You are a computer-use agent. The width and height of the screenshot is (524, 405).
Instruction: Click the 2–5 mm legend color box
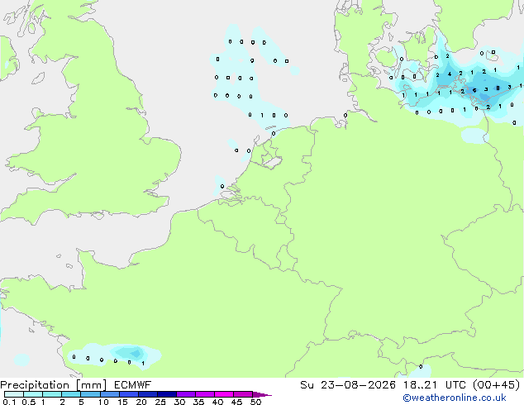click(71, 394)
